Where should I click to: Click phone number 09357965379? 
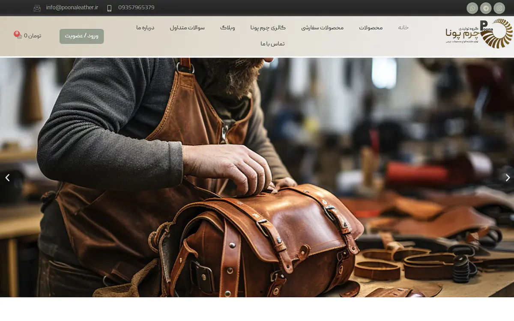(x=136, y=8)
